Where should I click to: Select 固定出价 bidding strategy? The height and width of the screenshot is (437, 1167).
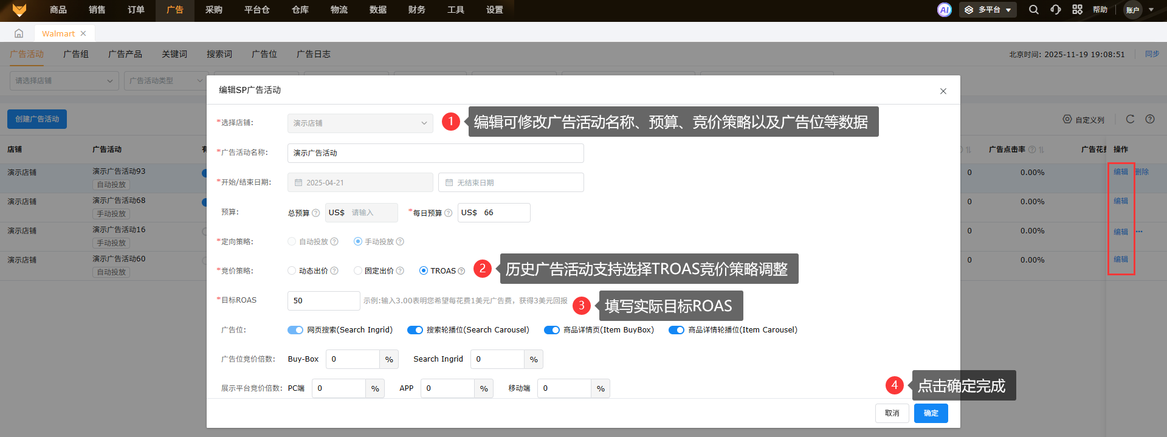click(358, 270)
